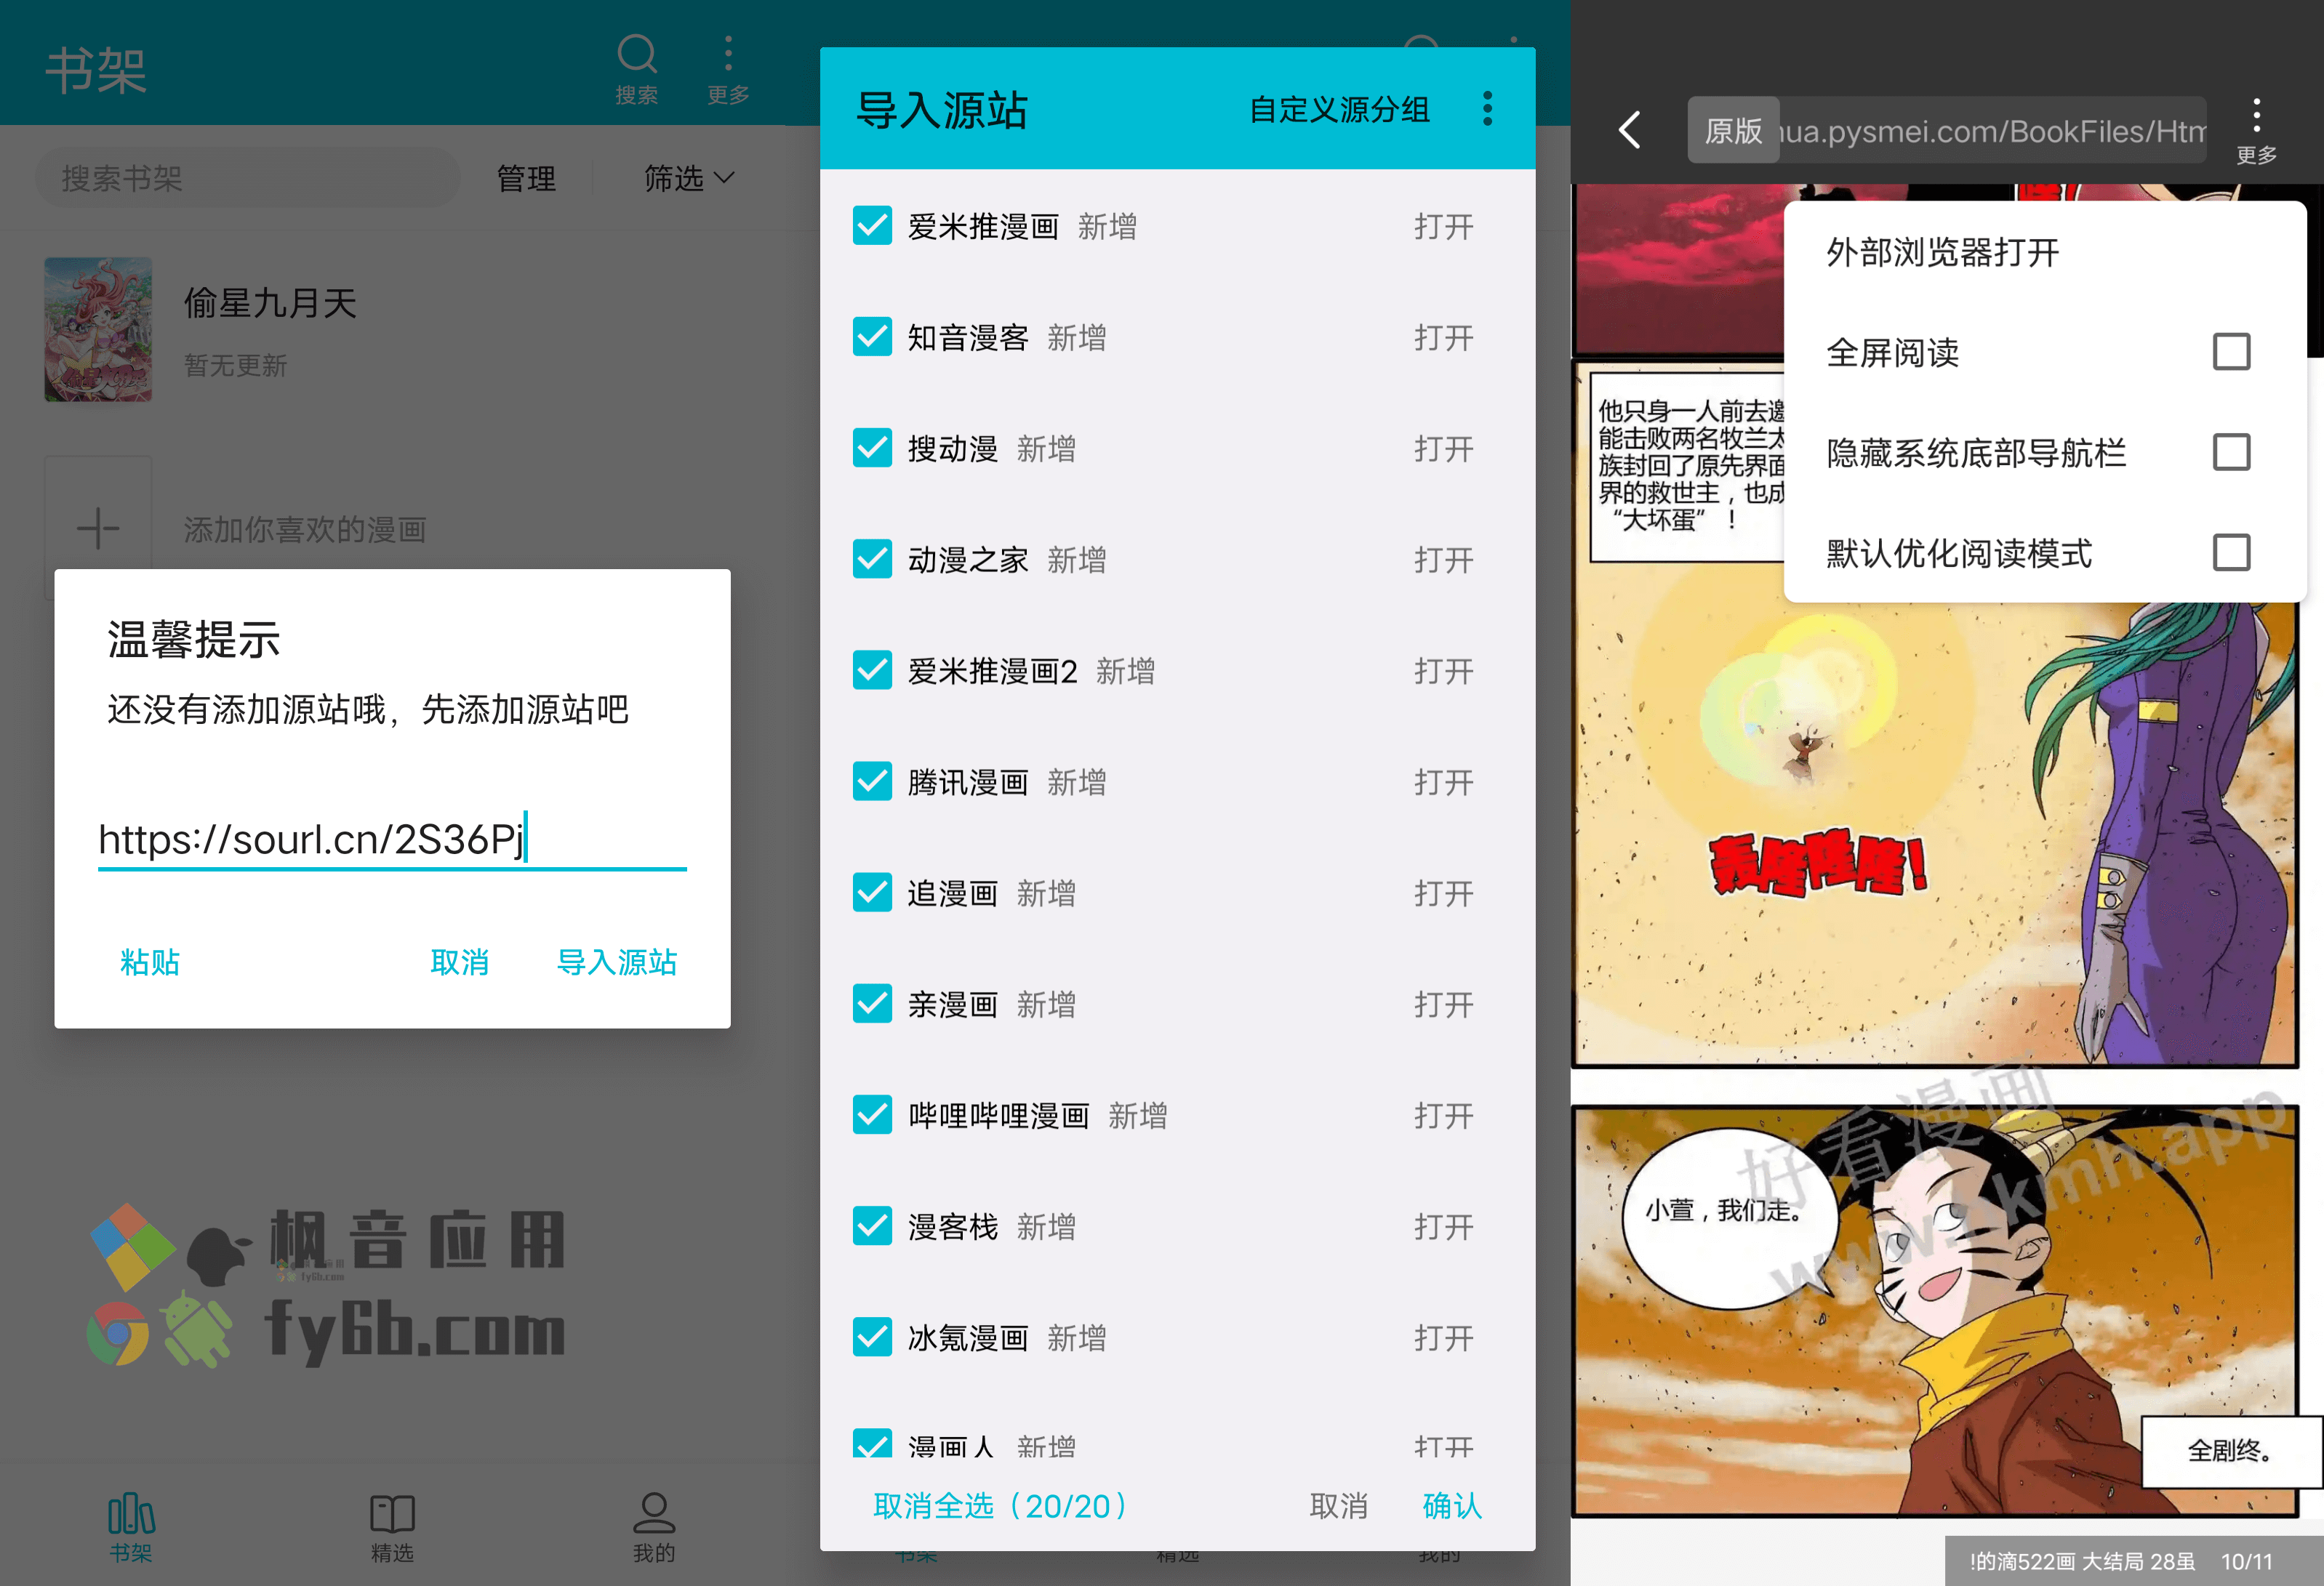Click 确认 to import sources

(1452, 1506)
